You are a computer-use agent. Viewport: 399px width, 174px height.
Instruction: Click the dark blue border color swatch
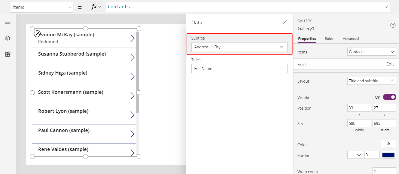pos(388,155)
